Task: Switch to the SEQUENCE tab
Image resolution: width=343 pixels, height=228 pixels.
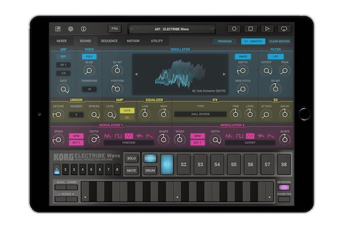Action: click(x=109, y=41)
